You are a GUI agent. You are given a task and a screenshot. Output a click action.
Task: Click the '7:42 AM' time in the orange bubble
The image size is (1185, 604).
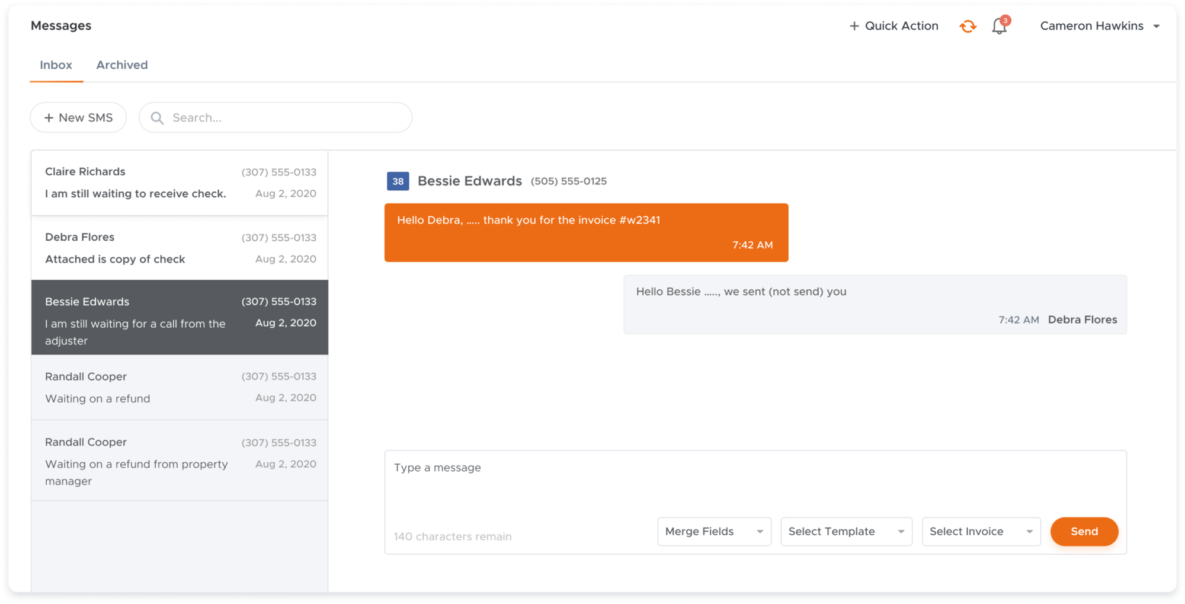click(752, 245)
